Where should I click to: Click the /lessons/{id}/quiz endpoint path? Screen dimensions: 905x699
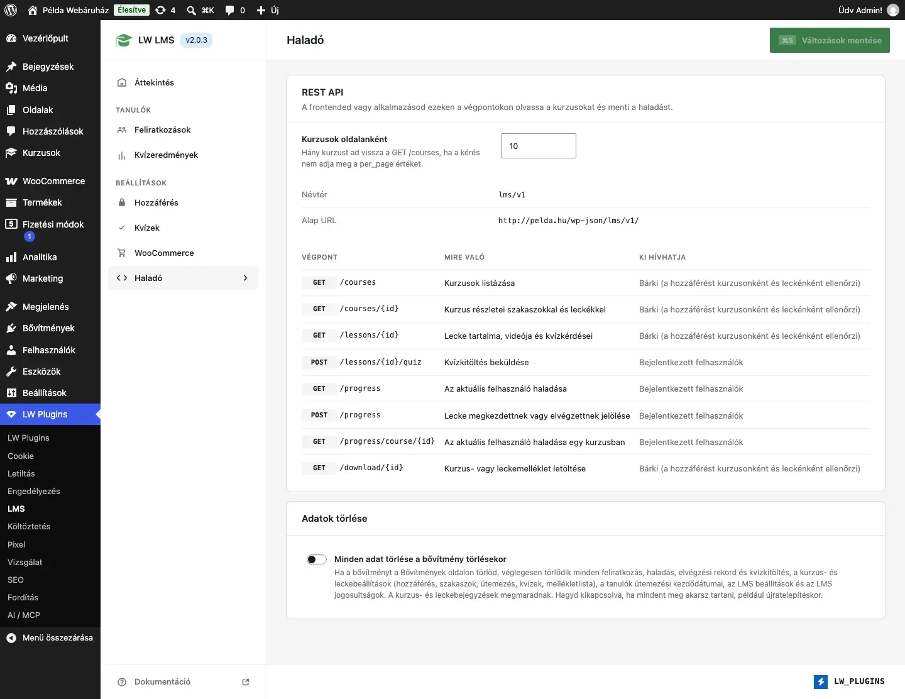[380, 362]
